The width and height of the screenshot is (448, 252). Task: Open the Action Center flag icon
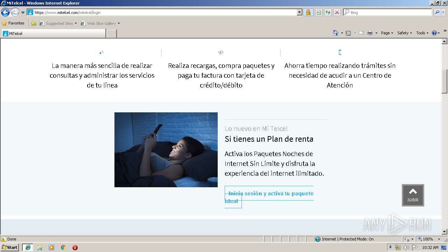point(415,247)
